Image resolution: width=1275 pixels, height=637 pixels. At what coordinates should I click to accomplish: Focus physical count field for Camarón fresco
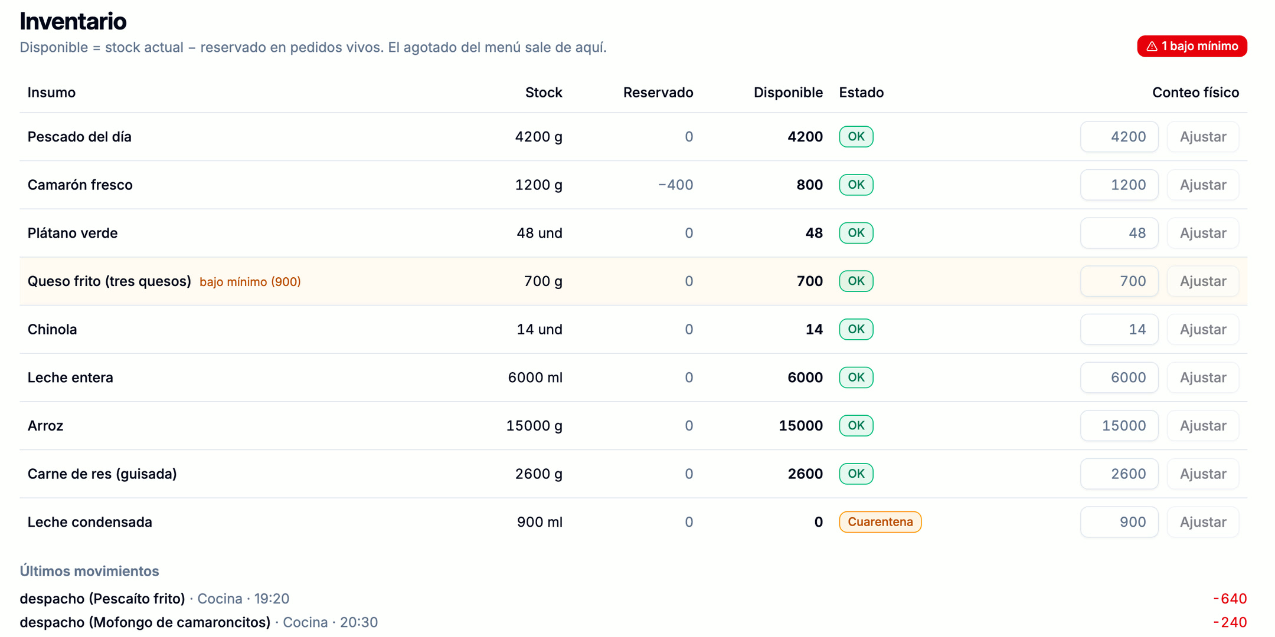pos(1119,185)
